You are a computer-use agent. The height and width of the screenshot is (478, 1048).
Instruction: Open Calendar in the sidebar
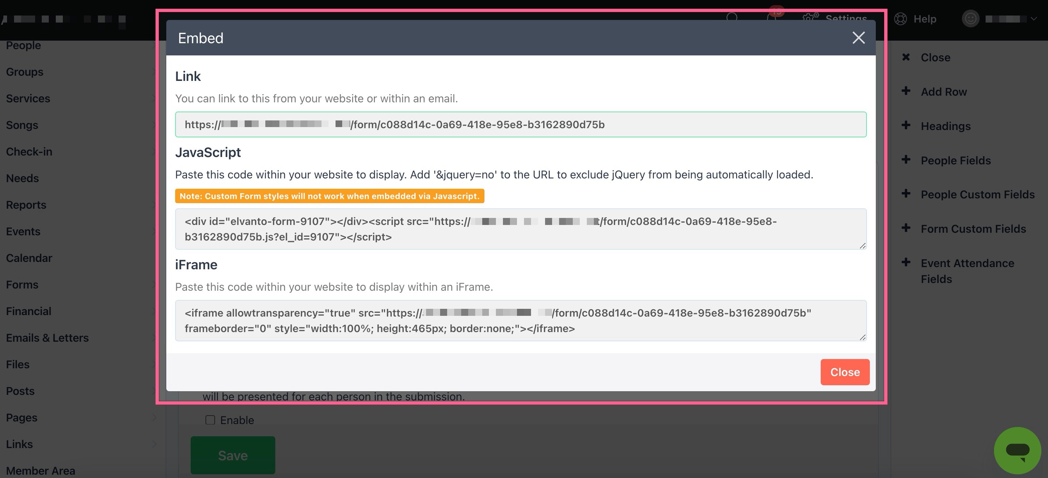click(29, 258)
